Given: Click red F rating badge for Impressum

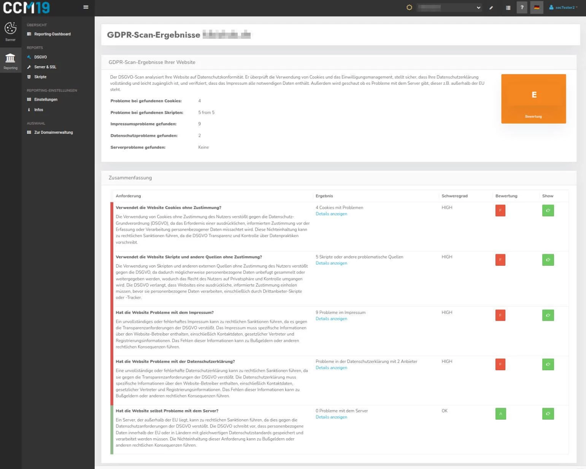Looking at the screenshot, I should tap(500, 315).
